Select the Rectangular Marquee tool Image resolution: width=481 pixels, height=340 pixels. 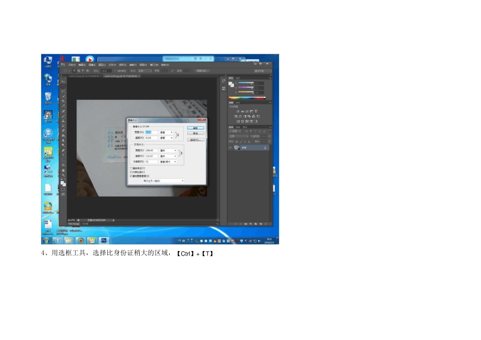(63, 87)
